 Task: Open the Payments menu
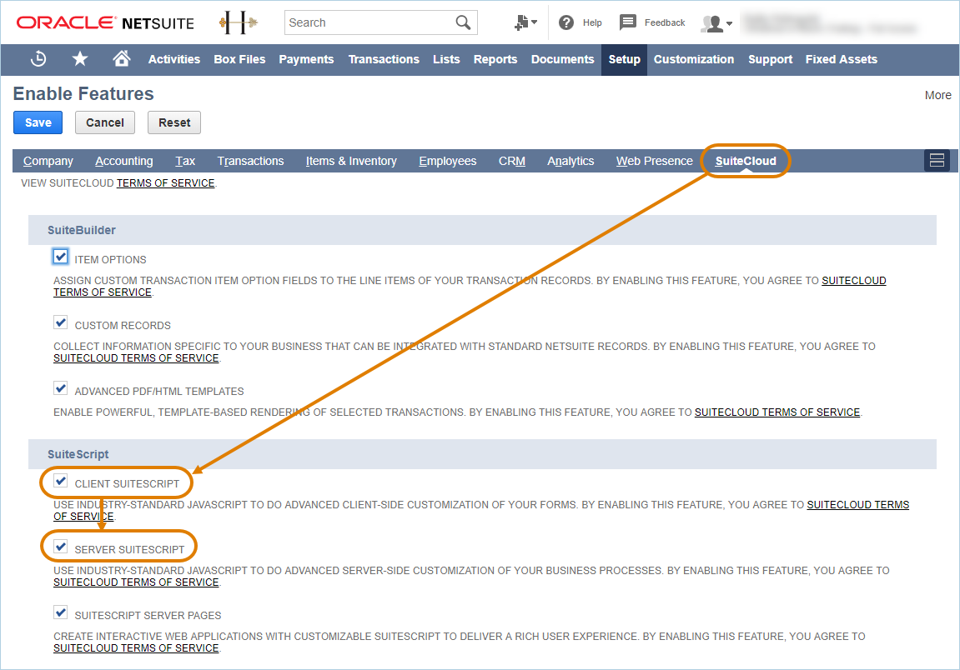coord(306,59)
